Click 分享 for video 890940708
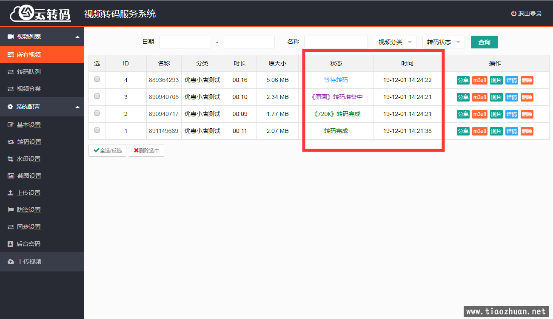Screen dimensions: 553x319 pos(463,97)
